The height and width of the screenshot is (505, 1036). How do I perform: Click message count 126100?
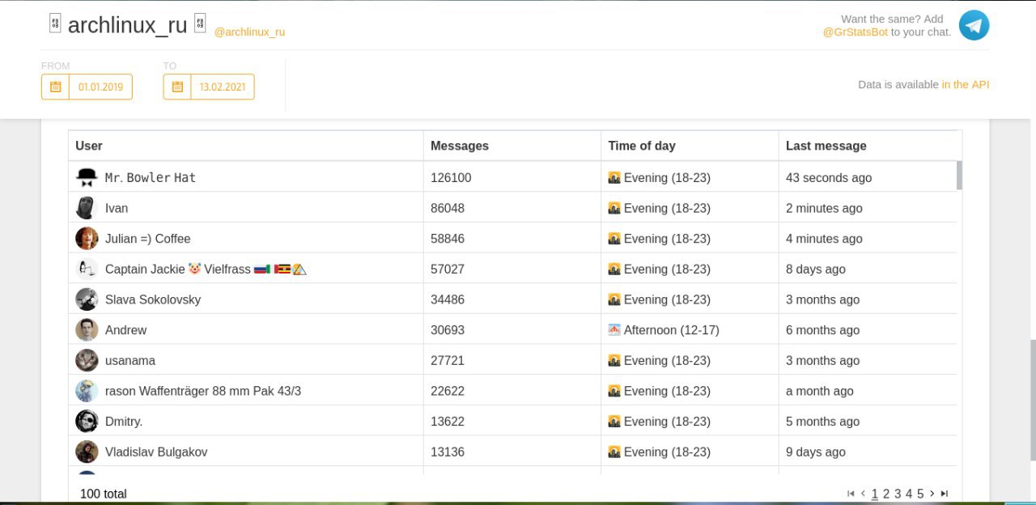[451, 177]
